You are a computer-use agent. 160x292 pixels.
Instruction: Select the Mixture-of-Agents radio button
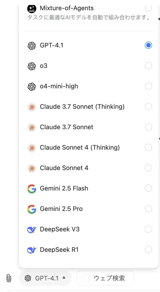[x=148, y=8]
